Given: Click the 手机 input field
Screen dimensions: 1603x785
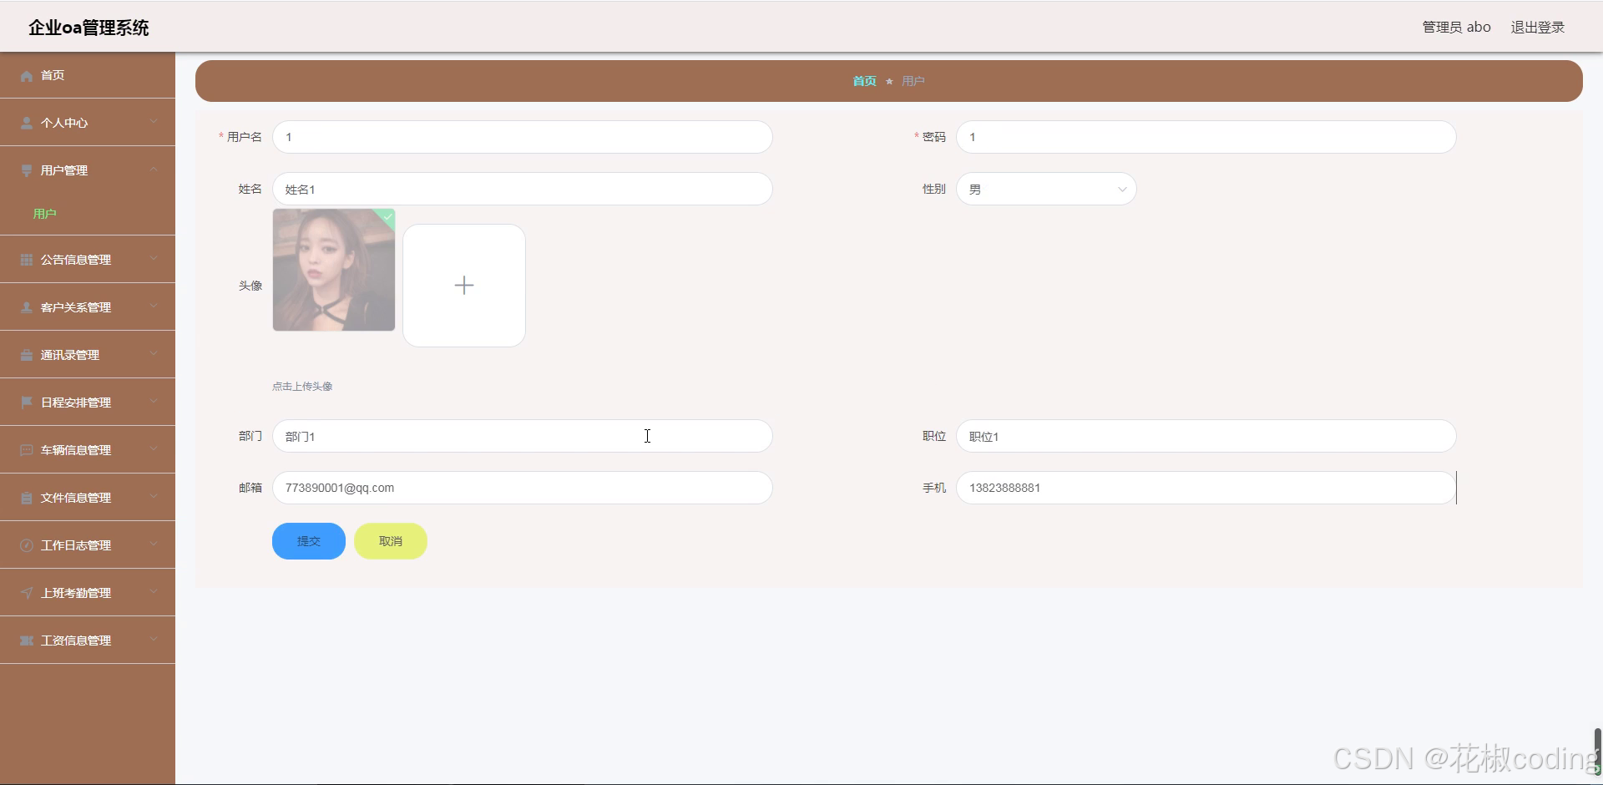Looking at the screenshot, I should tap(1206, 488).
